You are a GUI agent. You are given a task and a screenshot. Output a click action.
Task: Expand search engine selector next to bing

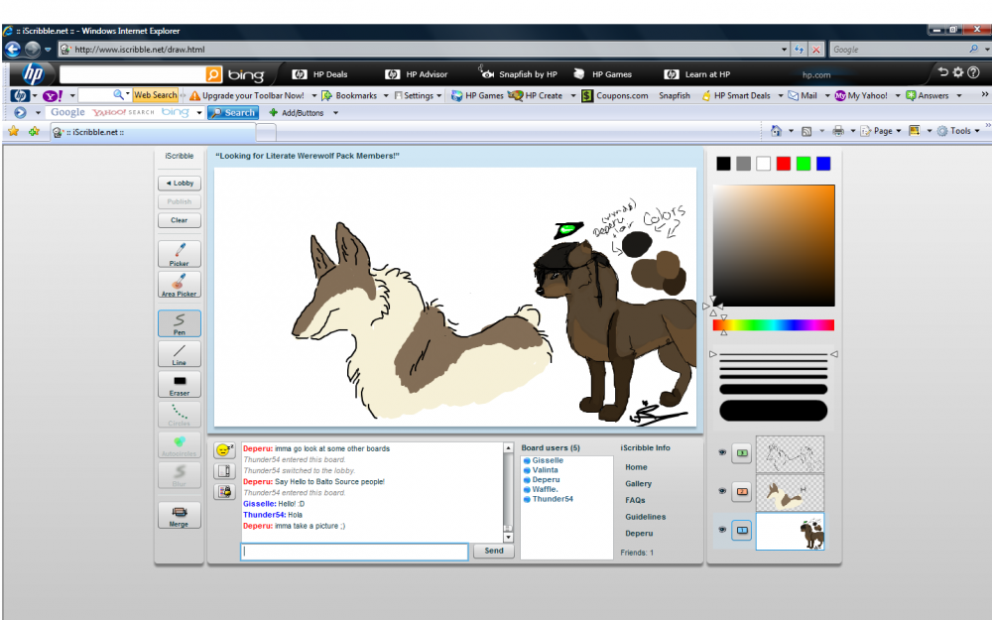[x=198, y=113]
